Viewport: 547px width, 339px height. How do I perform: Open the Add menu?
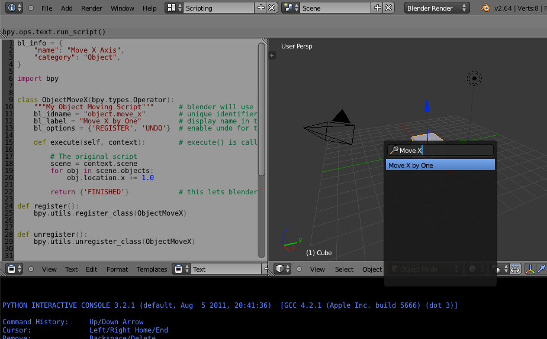point(67,8)
